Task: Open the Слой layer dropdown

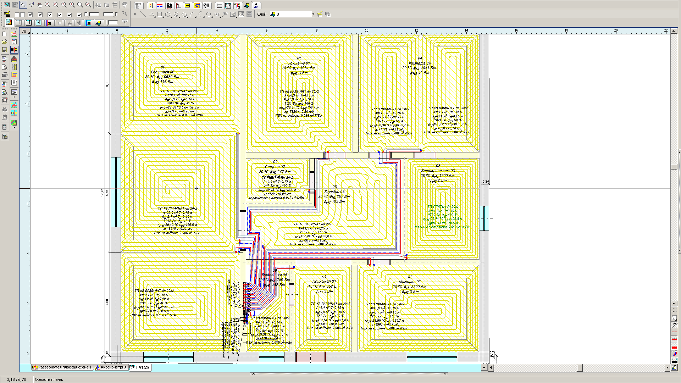Action: pos(313,14)
